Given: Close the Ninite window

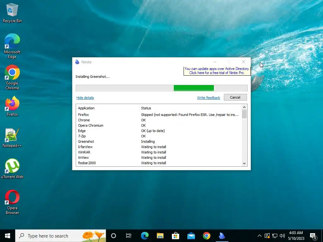Looking at the screenshot, I should [244, 62].
